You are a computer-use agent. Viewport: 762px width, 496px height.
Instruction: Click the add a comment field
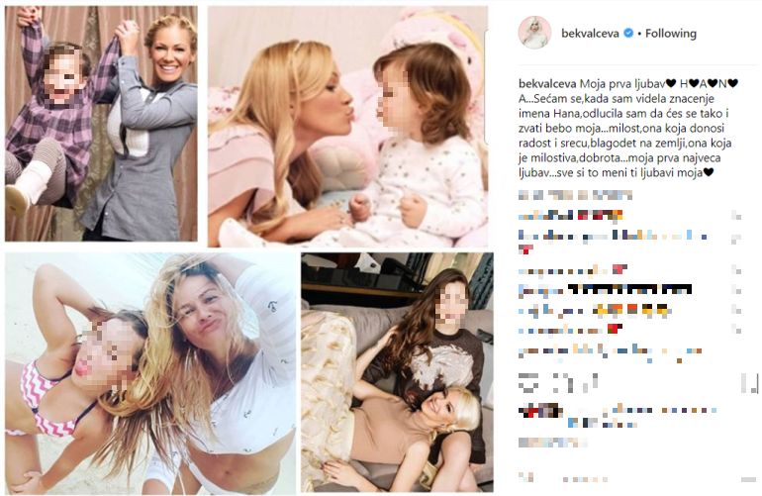pos(622,478)
